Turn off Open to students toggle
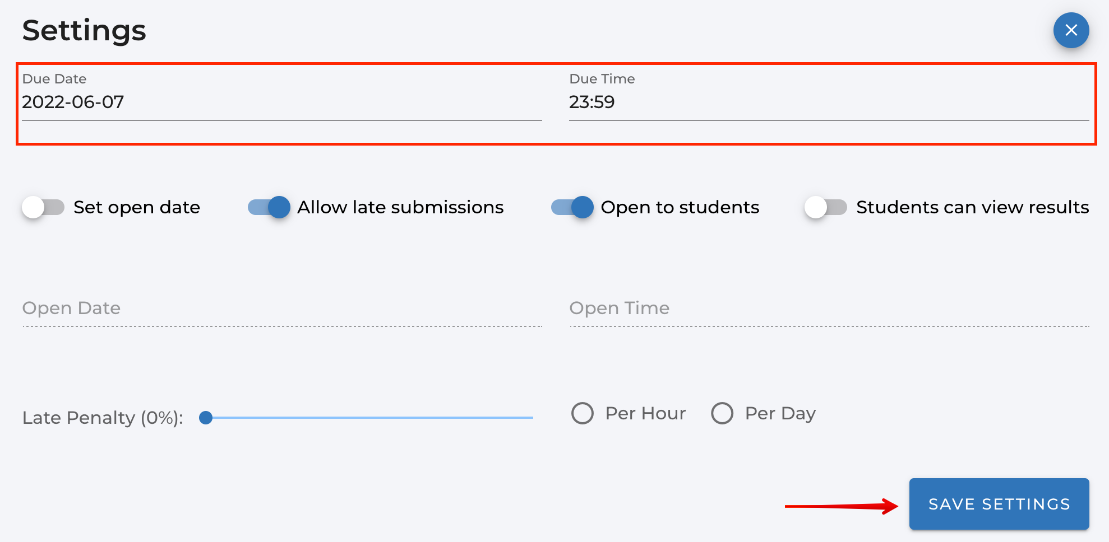This screenshot has width=1109, height=542. [x=572, y=207]
